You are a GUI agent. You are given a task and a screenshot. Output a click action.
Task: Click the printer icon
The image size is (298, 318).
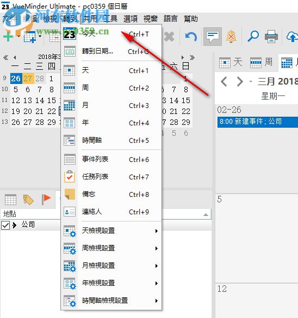point(271,37)
